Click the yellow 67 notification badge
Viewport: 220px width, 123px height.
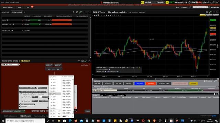[142, 2]
